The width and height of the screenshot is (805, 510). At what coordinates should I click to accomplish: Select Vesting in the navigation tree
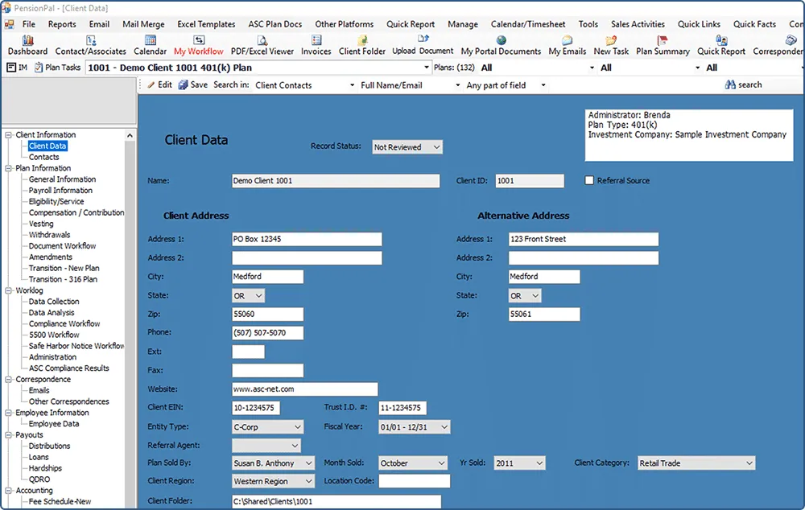[x=41, y=224]
